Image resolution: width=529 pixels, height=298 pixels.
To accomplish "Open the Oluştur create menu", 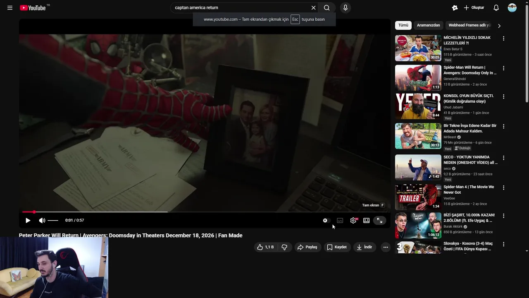I will 474,7.
